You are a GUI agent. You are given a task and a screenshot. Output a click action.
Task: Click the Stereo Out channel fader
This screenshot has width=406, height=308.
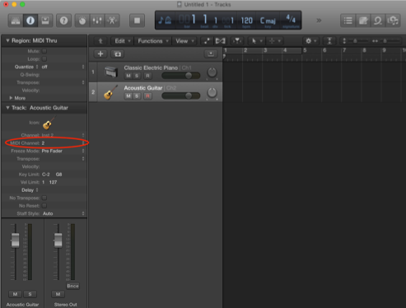[58, 240]
